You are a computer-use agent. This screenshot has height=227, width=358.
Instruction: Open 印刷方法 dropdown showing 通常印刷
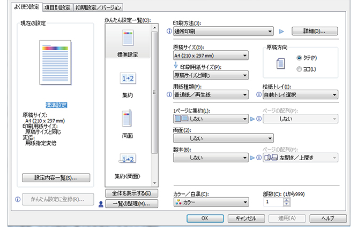223,31
